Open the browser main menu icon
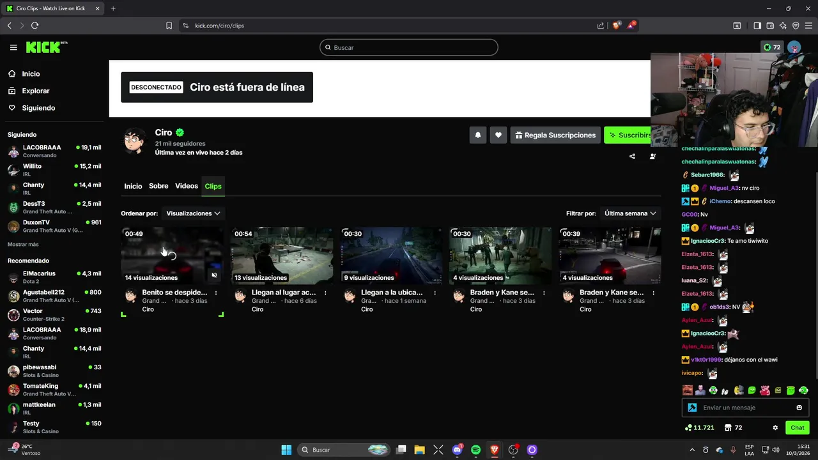 point(809,26)
